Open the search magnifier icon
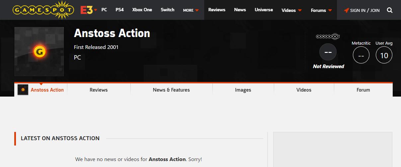Image resolution: width=401 pixels, height=167 pixels. (390, 10)
